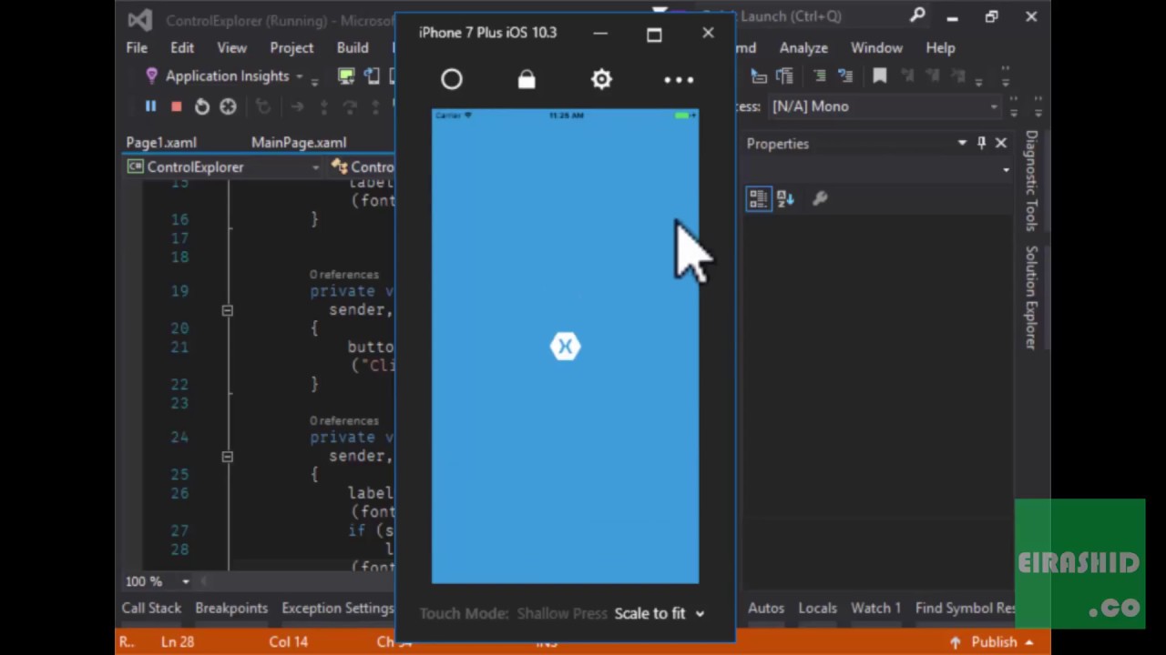Viewport: 1166px width, 655px height.
Task: Collapse the code block at line 19
Action: 227,311
